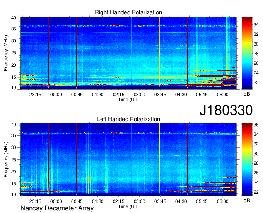Click the 10 MHz tick label, Right Handed plot
This screenshot has width=263, height=213.
tap(14, 88)
